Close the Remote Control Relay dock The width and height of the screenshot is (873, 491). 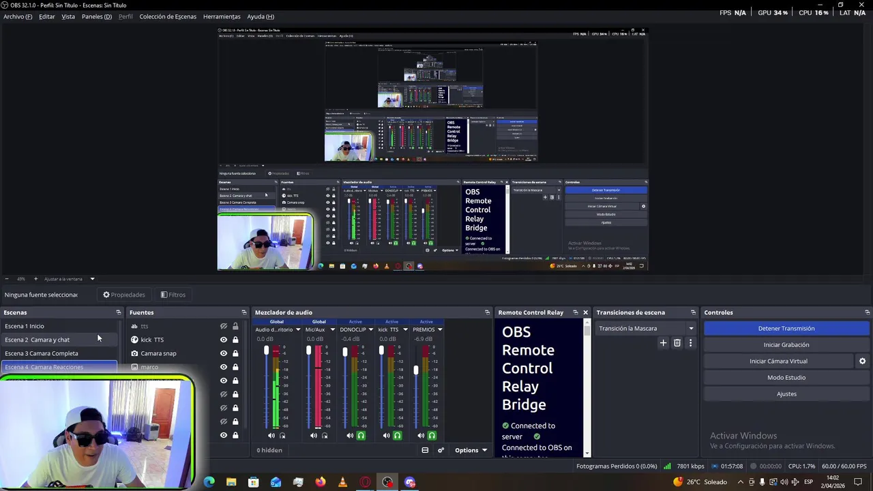[585, 312]
